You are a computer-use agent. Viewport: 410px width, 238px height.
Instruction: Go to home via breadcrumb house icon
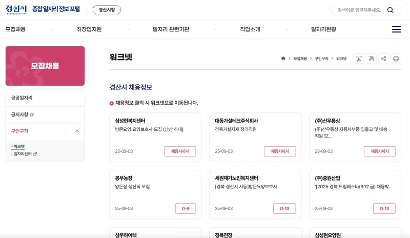(283, 58)
